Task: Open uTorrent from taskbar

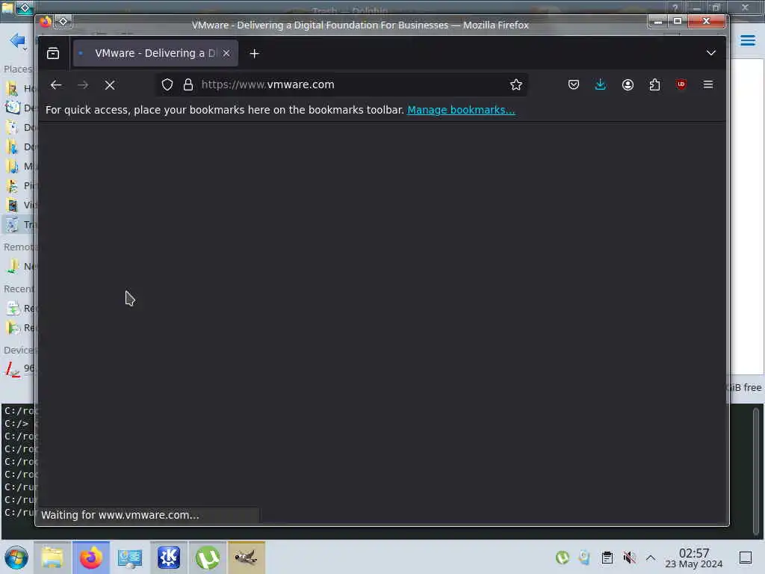Action: click(208, 558)
